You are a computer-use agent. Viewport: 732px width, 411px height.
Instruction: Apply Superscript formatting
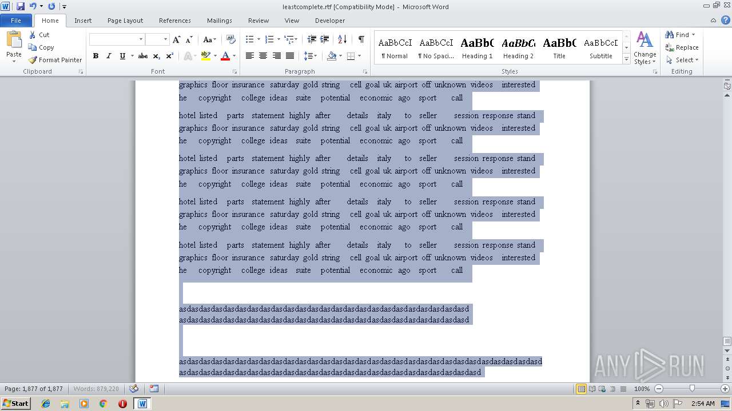(x=170, y=56)
